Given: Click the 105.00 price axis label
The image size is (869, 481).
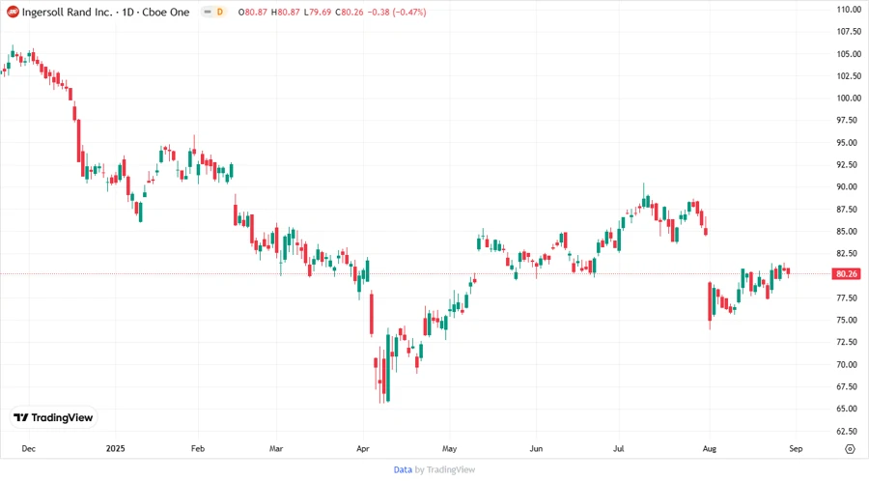Looking at the screenshot, I should point(849,54).
